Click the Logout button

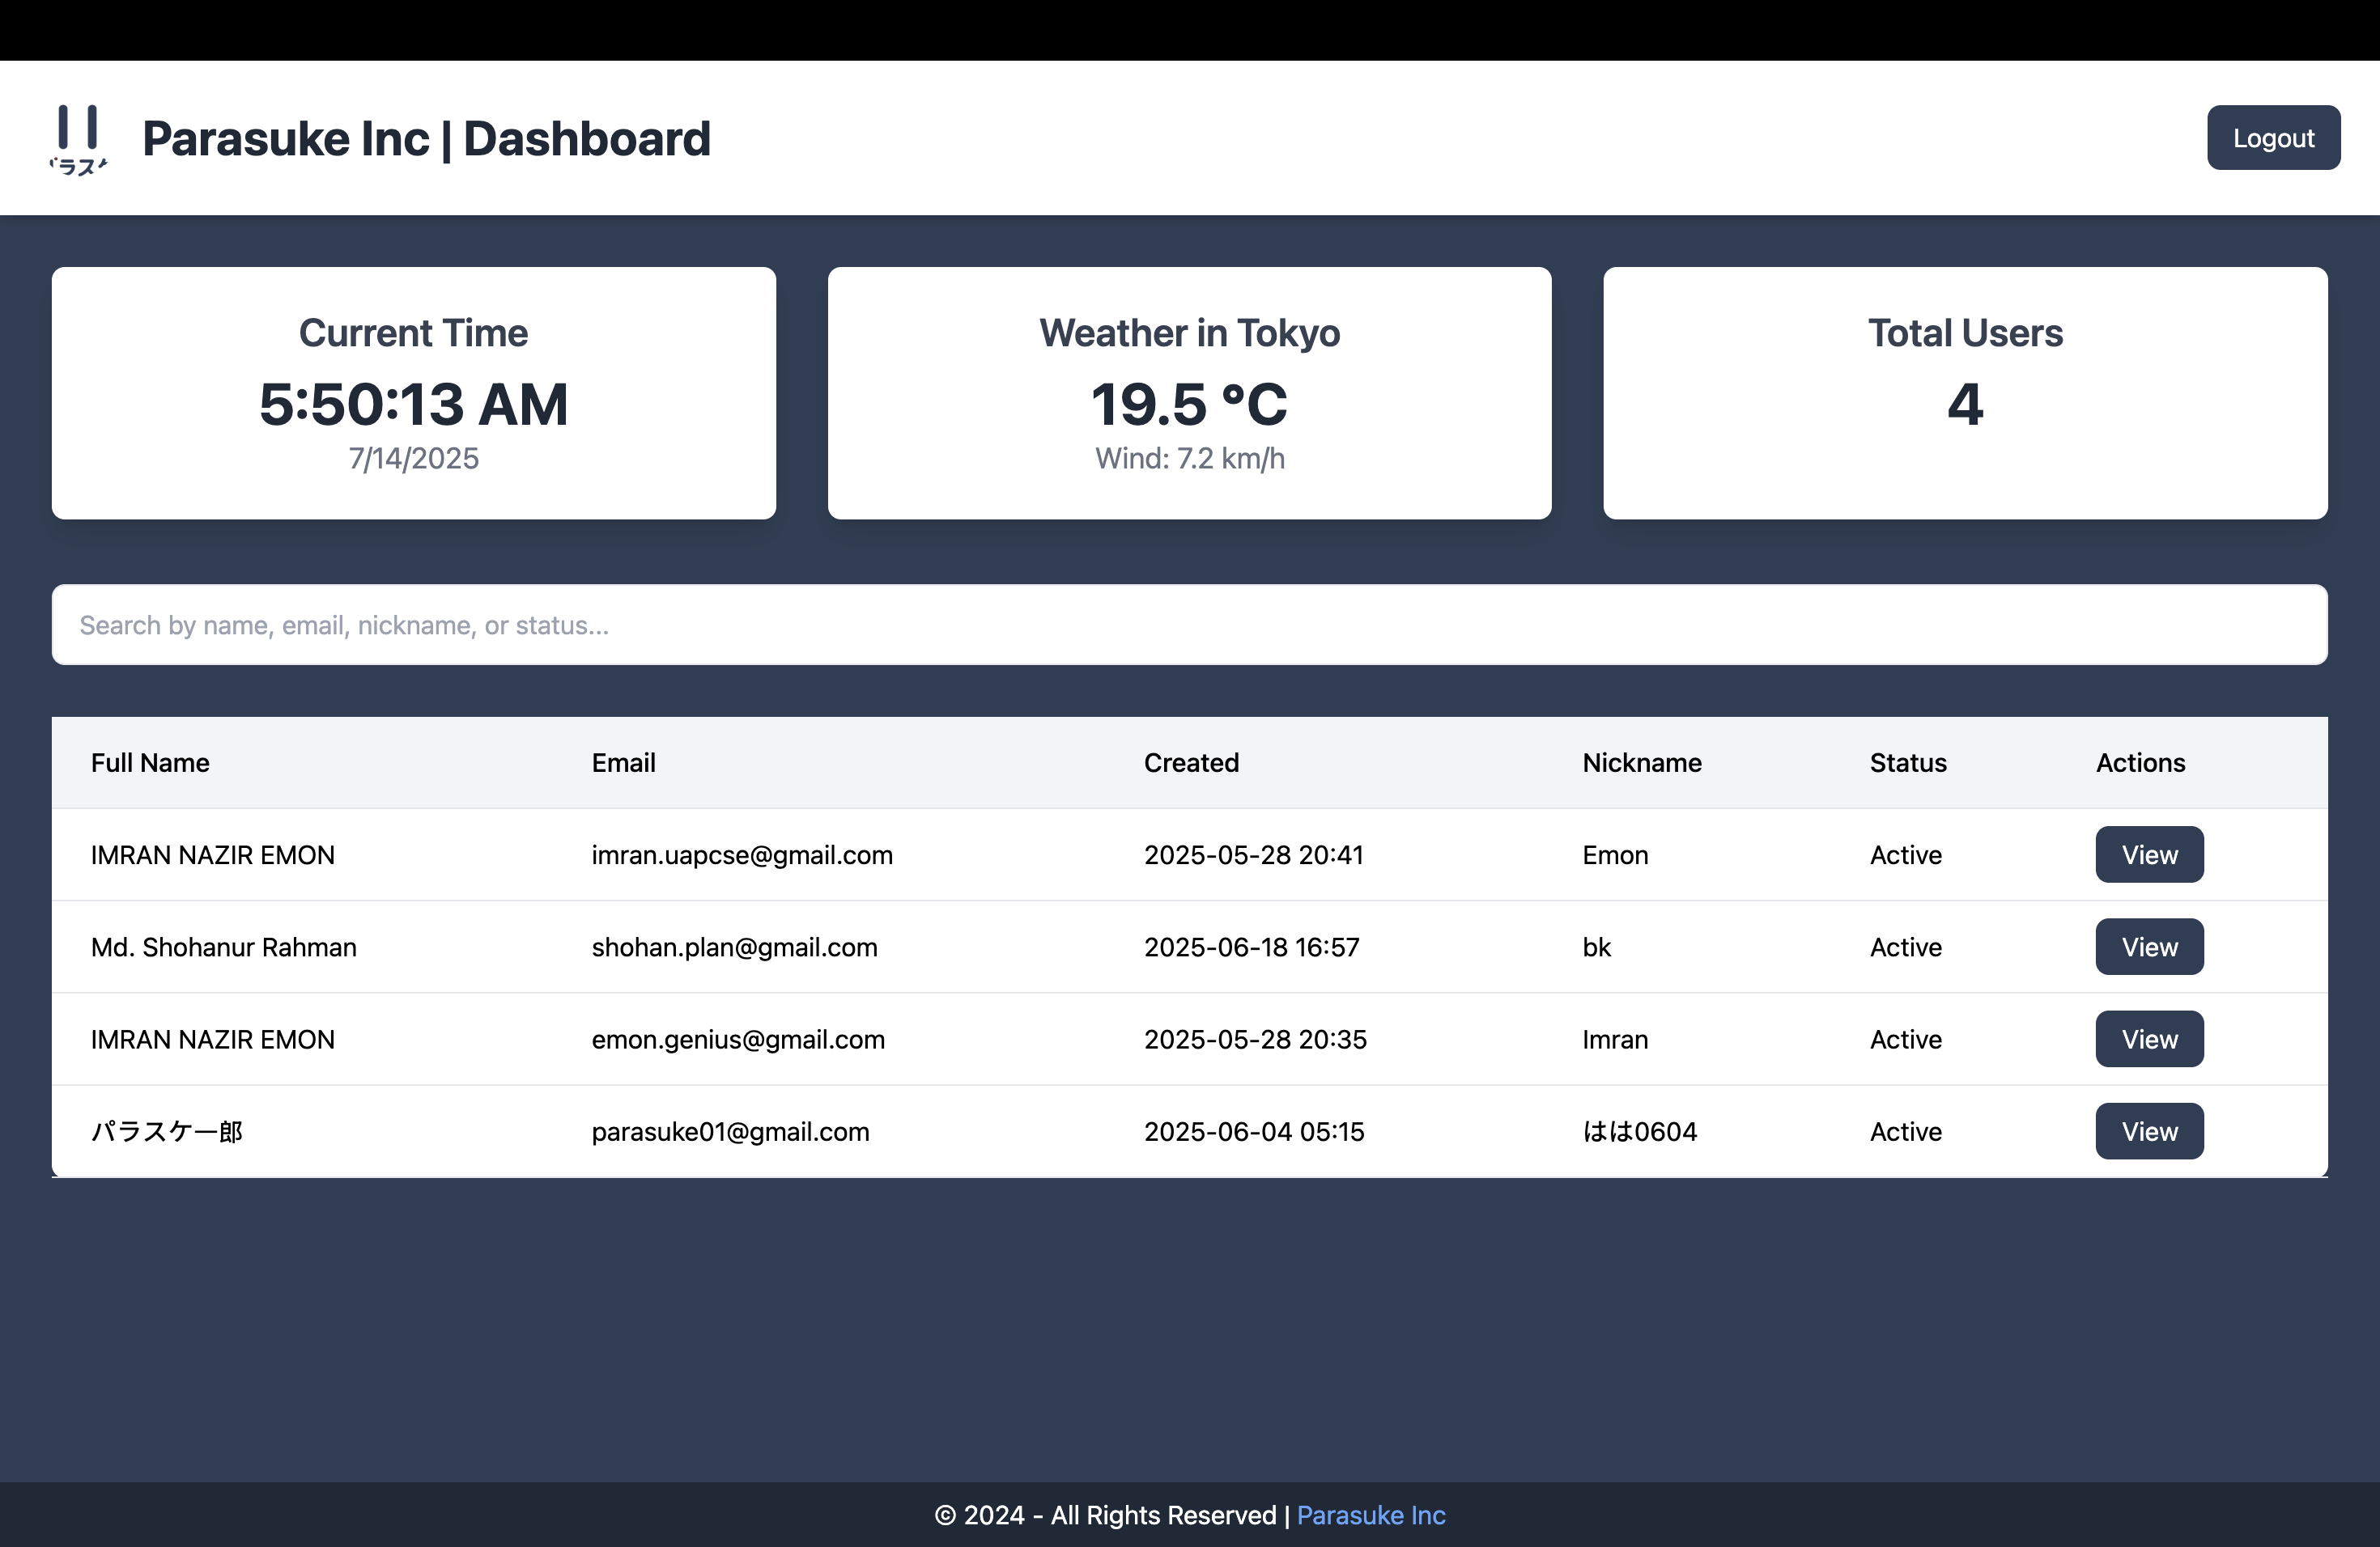point(2273,138)
